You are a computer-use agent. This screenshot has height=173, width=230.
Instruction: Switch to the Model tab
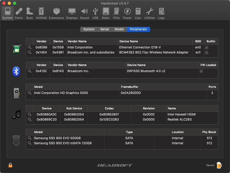pos(119,29)
